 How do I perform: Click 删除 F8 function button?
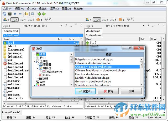point(114,118)
